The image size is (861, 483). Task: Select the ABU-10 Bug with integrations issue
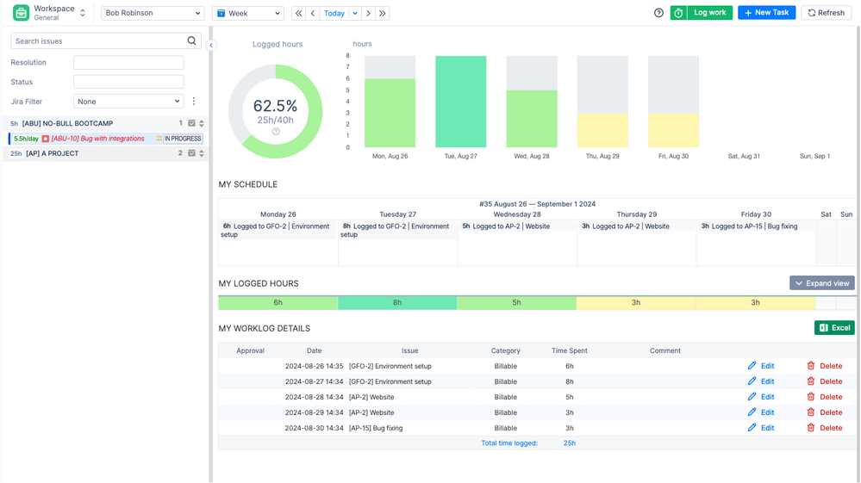(97, 139)
